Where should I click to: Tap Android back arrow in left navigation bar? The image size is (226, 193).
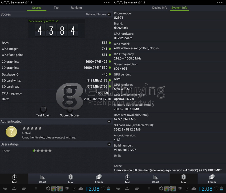(x=5, y=189)
